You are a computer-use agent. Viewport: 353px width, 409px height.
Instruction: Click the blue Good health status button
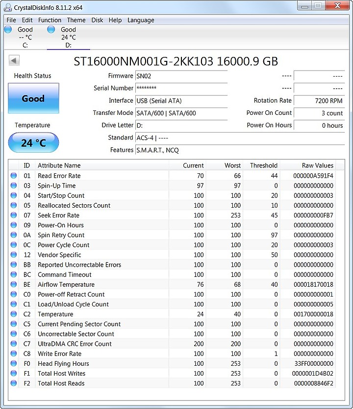33,98
